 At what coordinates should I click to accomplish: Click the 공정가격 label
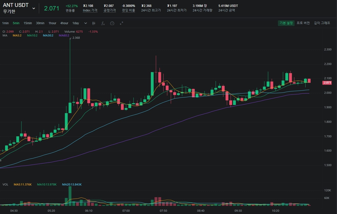click(110, 10)
